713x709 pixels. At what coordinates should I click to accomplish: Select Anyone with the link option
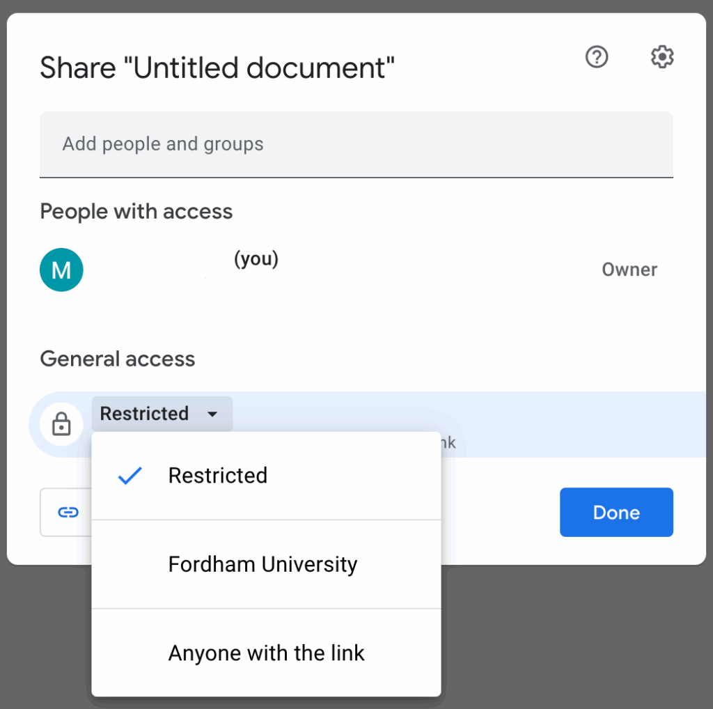(x=266, y=653)
